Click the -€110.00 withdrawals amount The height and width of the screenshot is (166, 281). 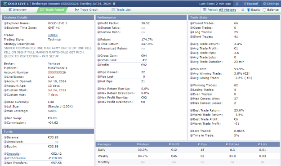point(55,158)
